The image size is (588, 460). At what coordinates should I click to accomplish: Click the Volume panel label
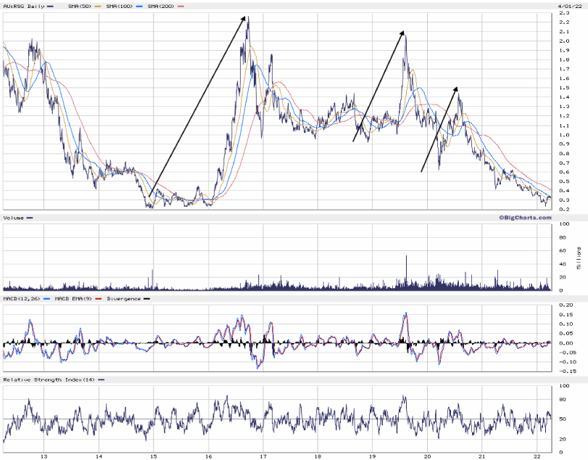point(14,218)
